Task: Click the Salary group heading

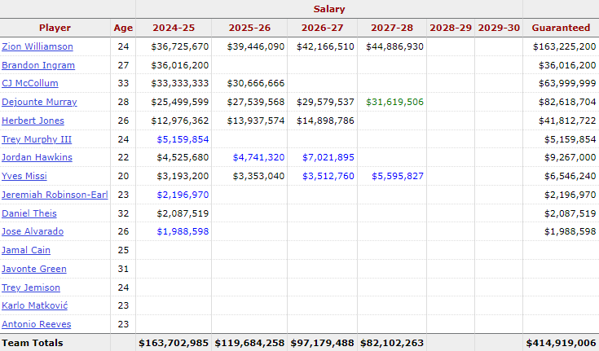Action: click(x=329, y=9)
